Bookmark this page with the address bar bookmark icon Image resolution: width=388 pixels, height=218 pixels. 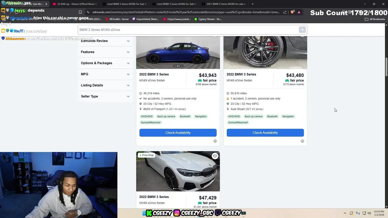(80, 12)
